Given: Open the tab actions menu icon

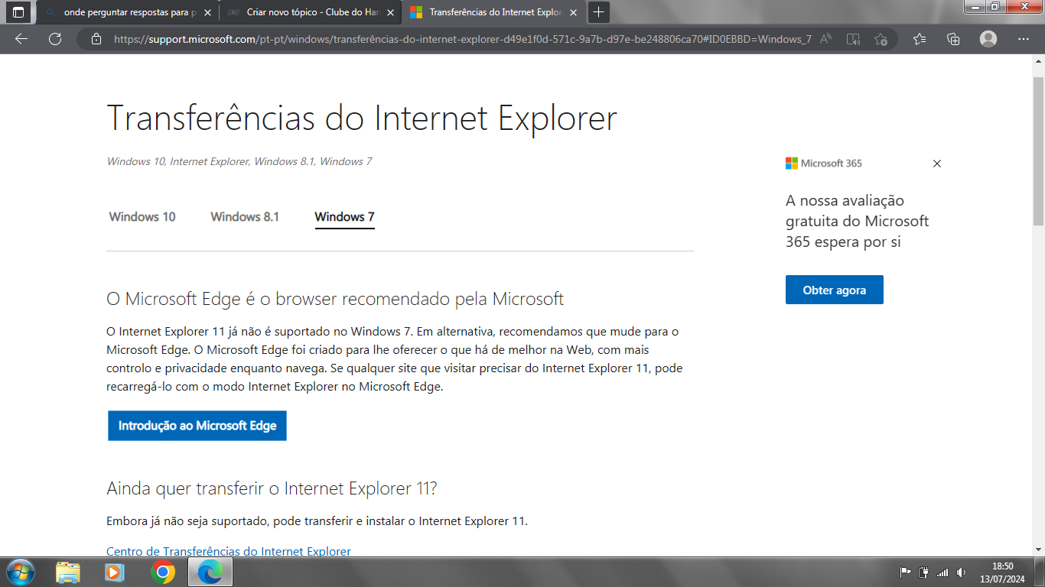Looking at the screenshot, I should click(18, 12).
